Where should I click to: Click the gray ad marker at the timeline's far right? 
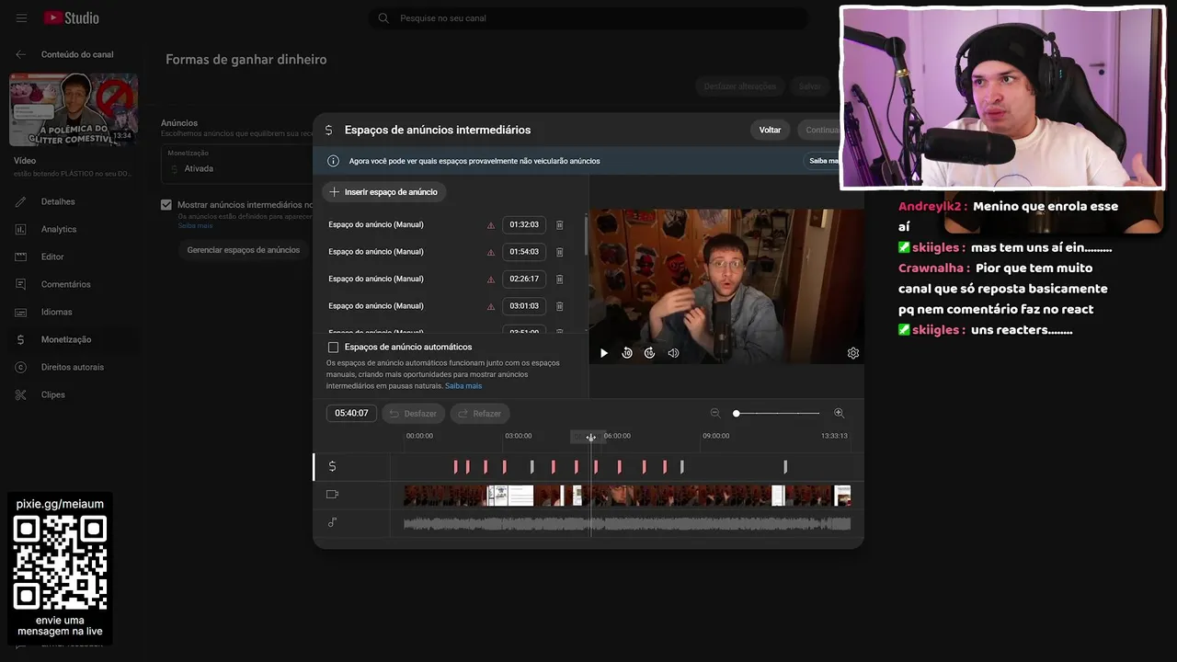[x=785, y=467]
